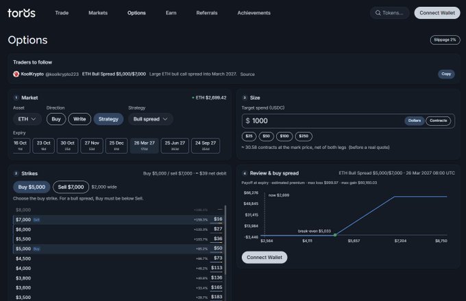466x301 pixels.
Task: Choose the $8,000 strike row
Action: [119, 210]
